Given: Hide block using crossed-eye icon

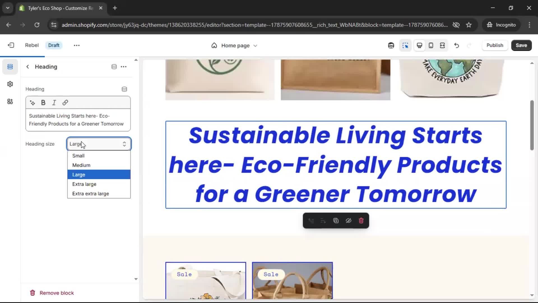Looking at the screenshot, I should [x=348, y=221].
